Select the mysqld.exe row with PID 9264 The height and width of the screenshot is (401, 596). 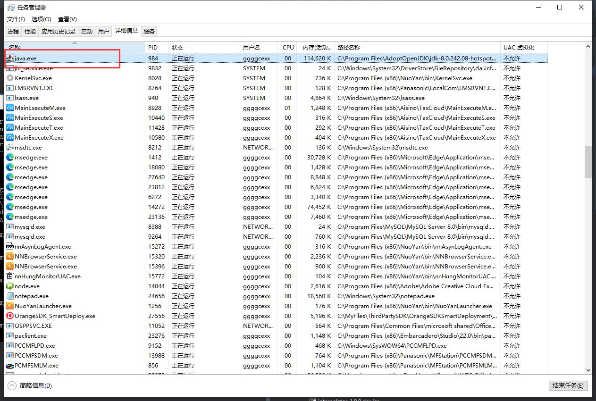[276, 237]
